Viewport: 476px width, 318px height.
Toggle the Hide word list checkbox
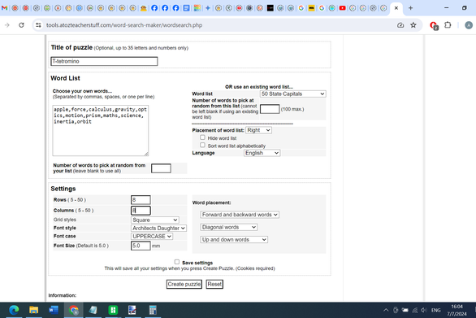(x=202, y=137)
